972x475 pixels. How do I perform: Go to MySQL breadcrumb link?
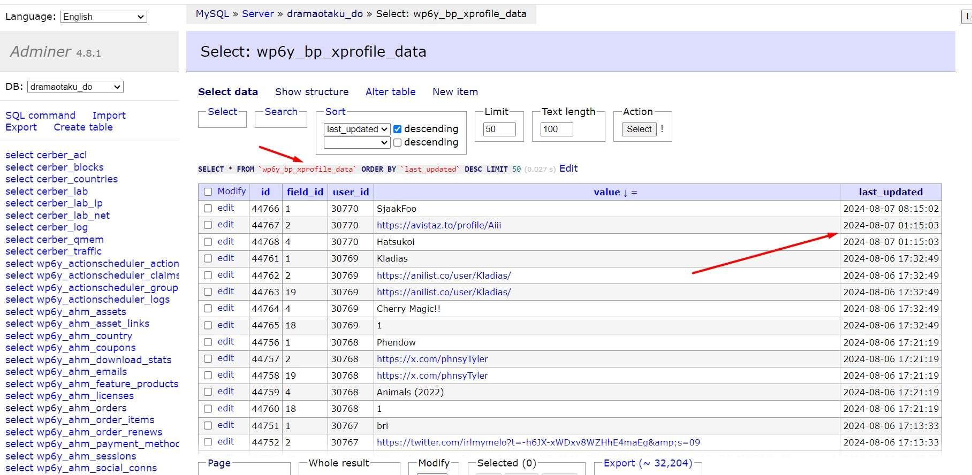212,14
